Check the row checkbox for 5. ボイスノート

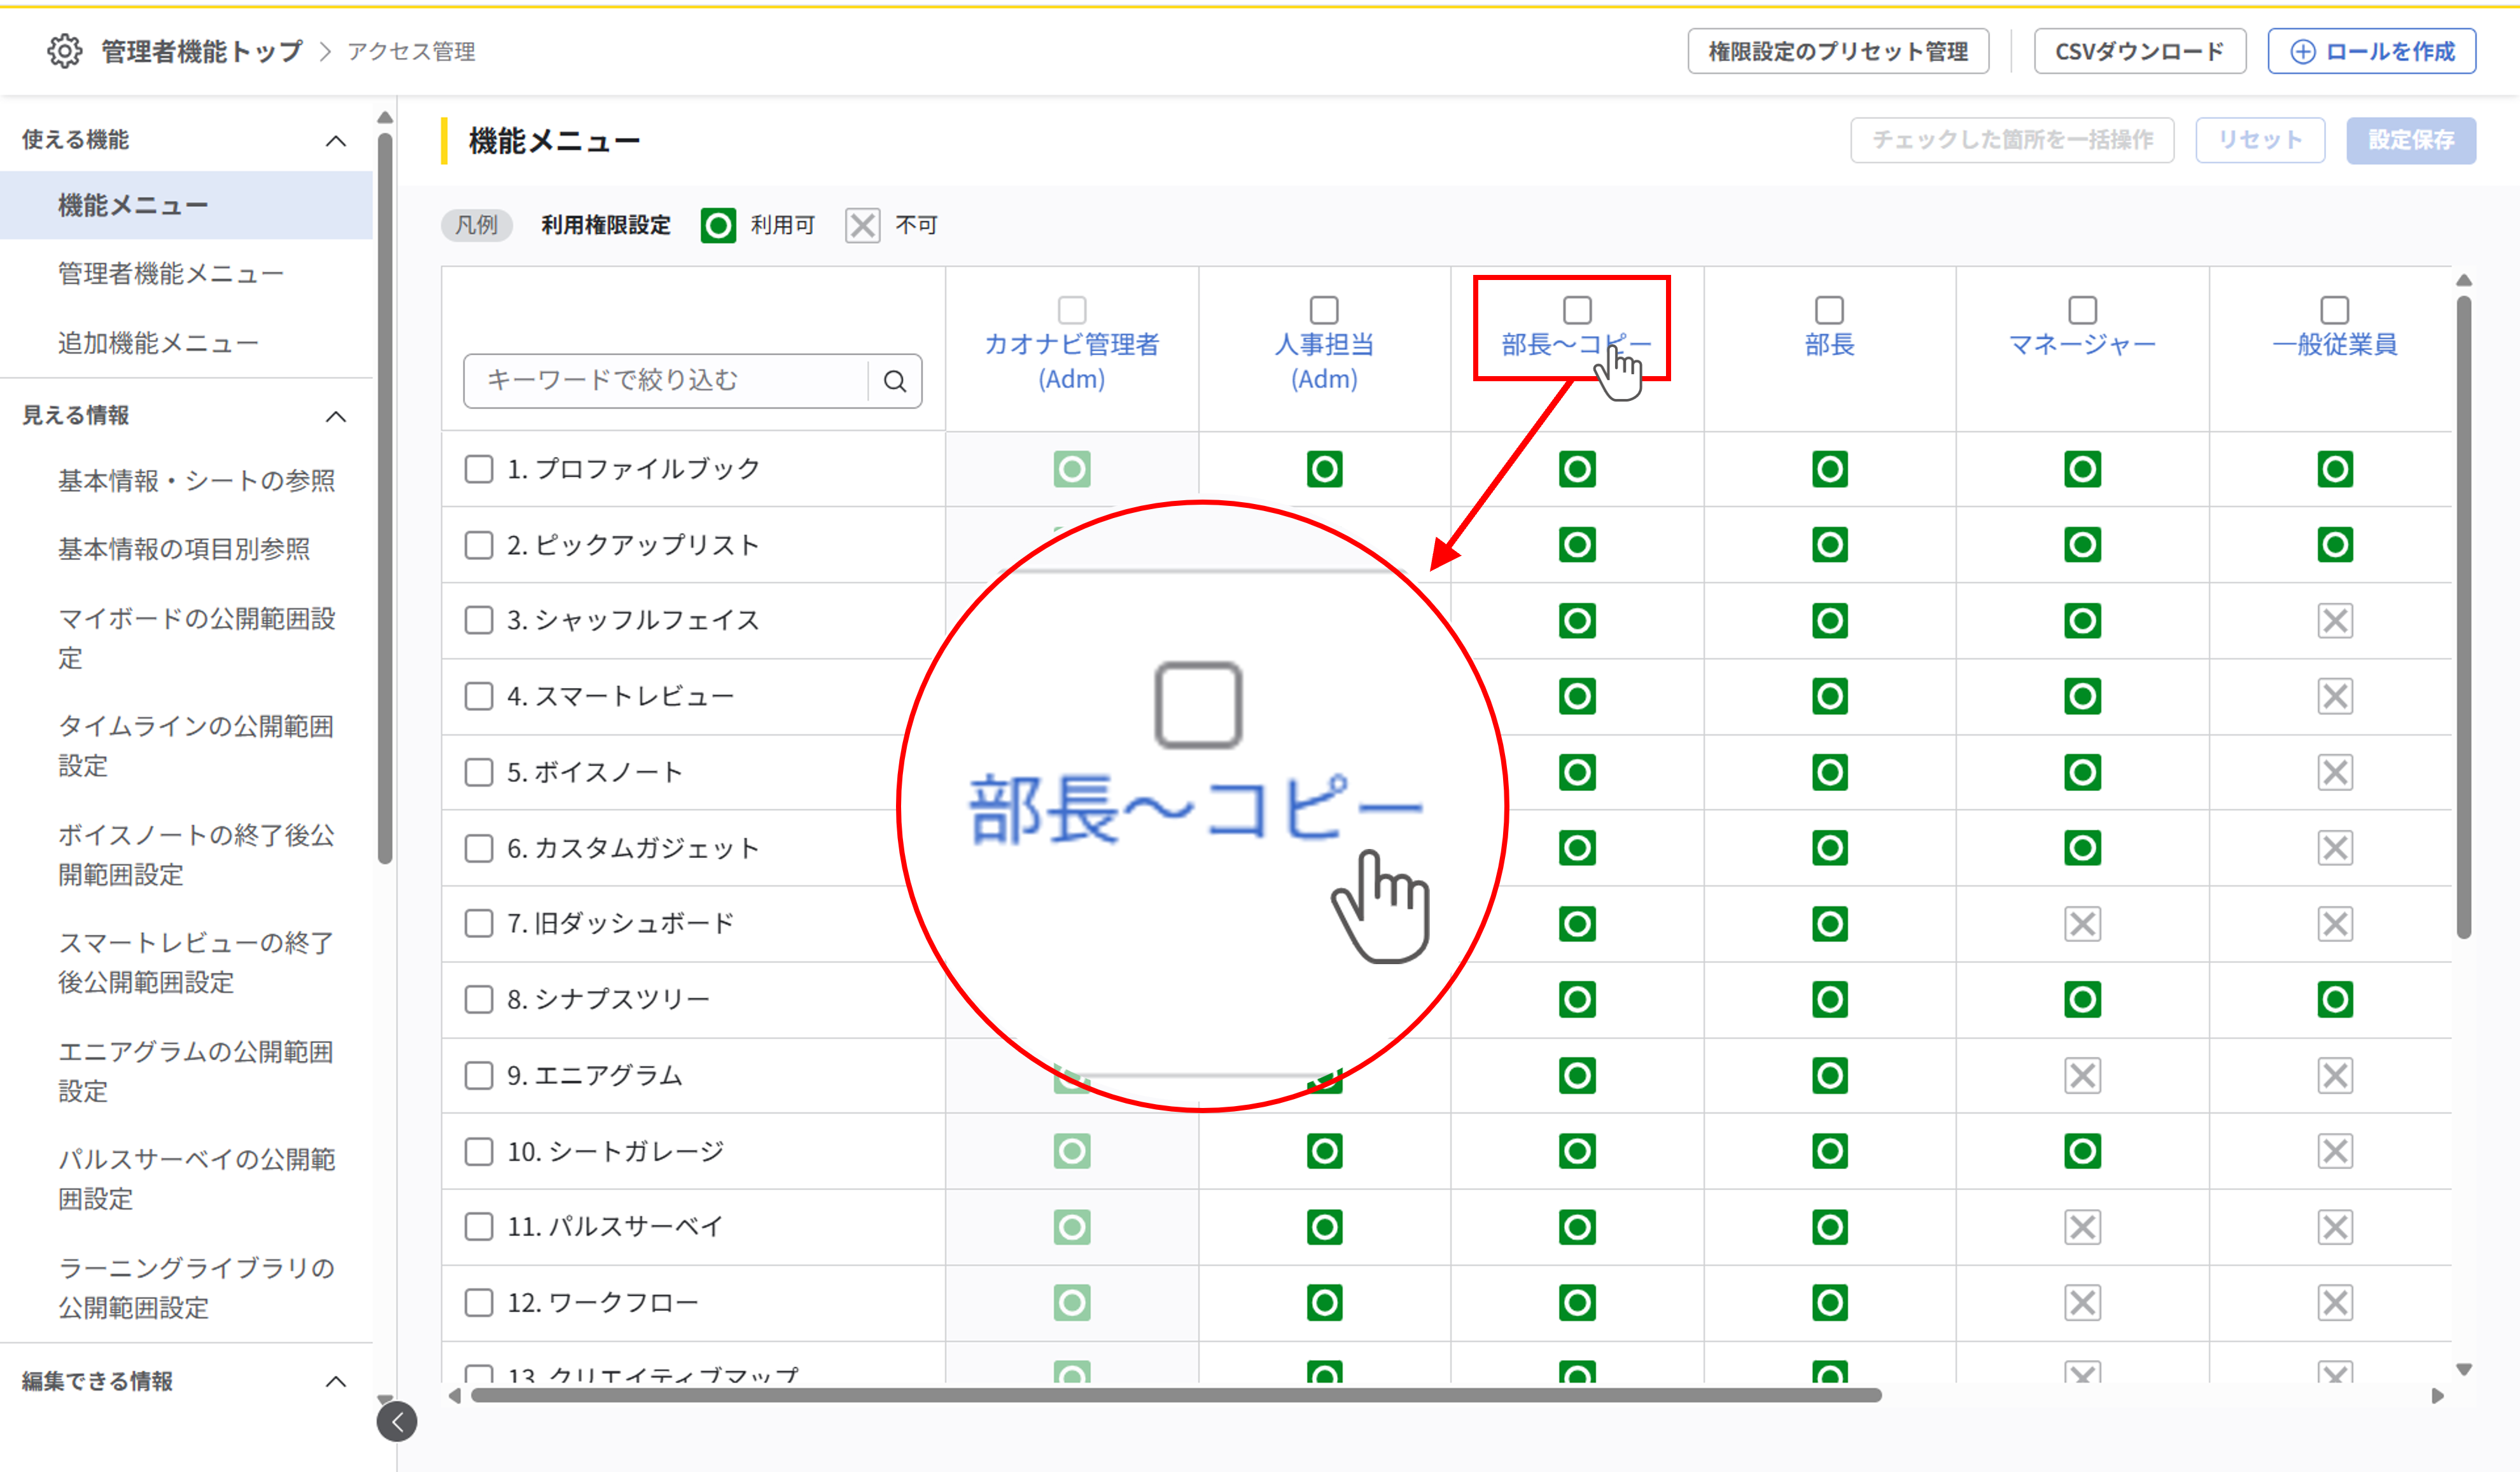pos(479,772)
